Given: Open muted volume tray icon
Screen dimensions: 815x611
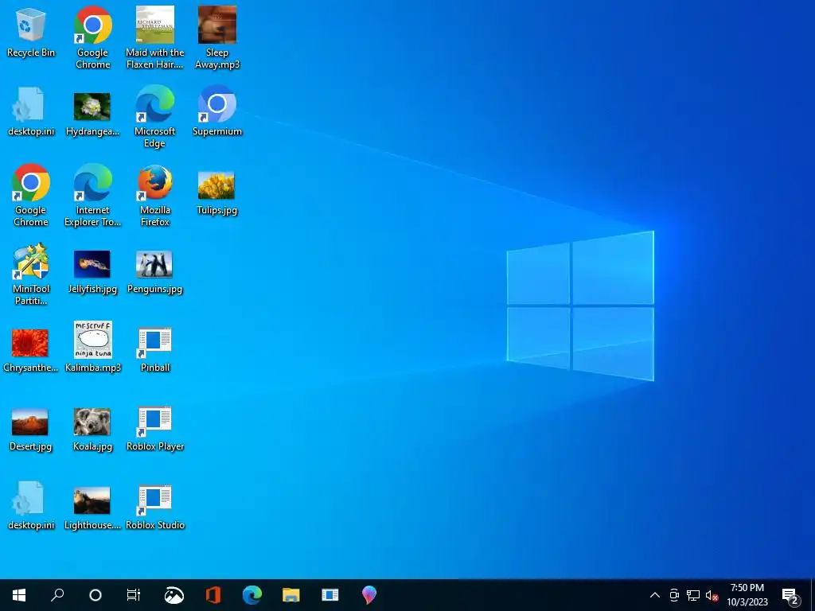Looking at the screenshot, I should pyautogui.click(x=712, y=595).
